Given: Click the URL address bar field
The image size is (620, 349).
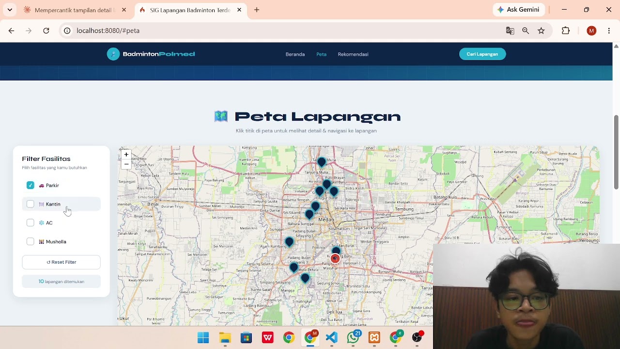Looking at the screenshot, I should coord(281,31).
